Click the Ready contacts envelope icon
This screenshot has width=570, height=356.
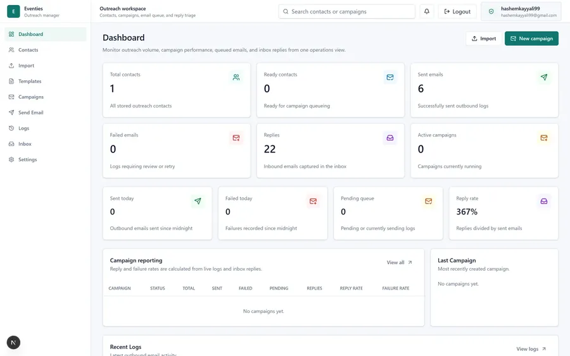coord(390,77)
